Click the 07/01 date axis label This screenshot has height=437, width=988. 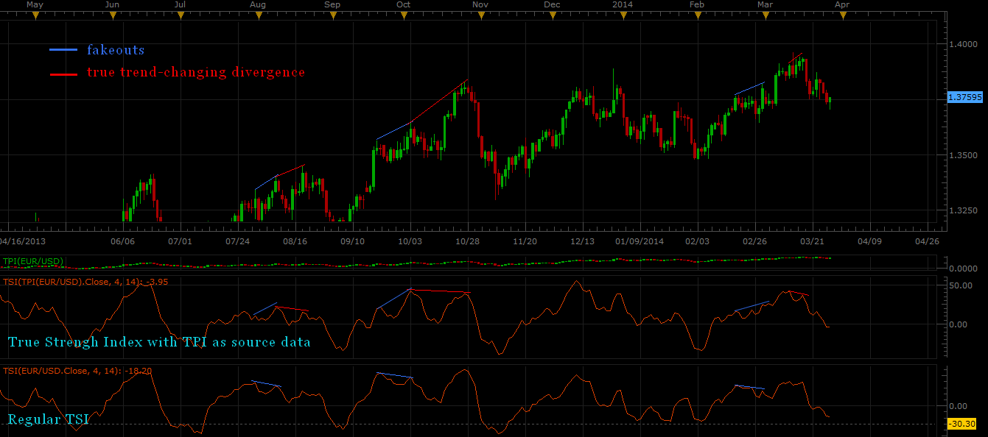pyautogui.click(x=180, y=241)
